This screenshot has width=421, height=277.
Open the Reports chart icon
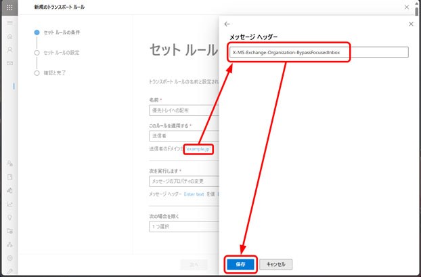(x=9, y=204)
